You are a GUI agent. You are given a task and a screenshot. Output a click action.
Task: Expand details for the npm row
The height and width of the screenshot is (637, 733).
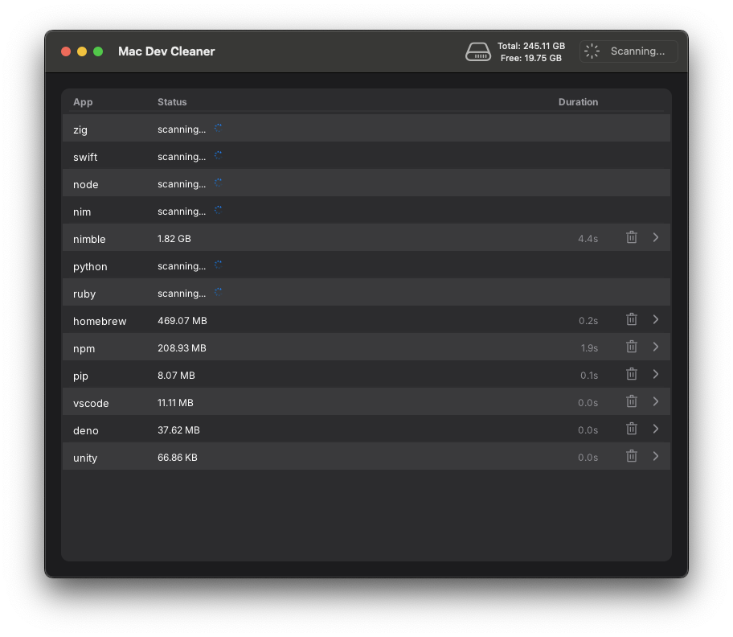655,347
